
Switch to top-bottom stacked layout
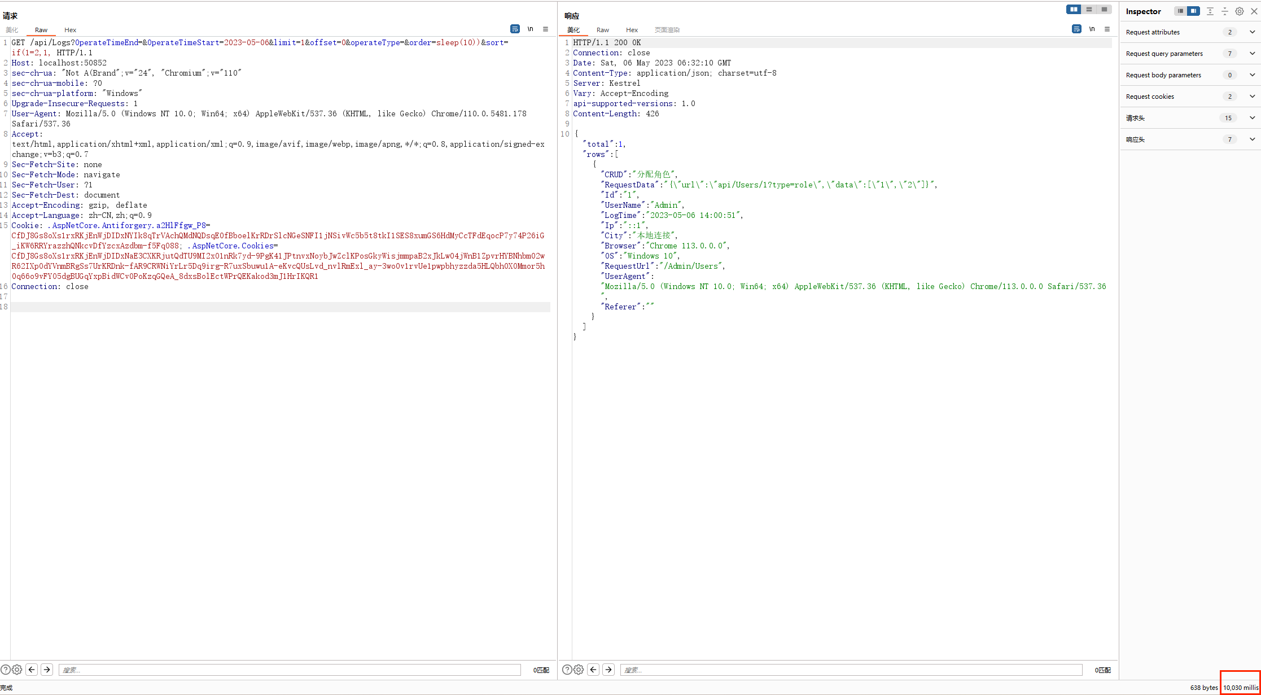click(x=1089, y=9)
